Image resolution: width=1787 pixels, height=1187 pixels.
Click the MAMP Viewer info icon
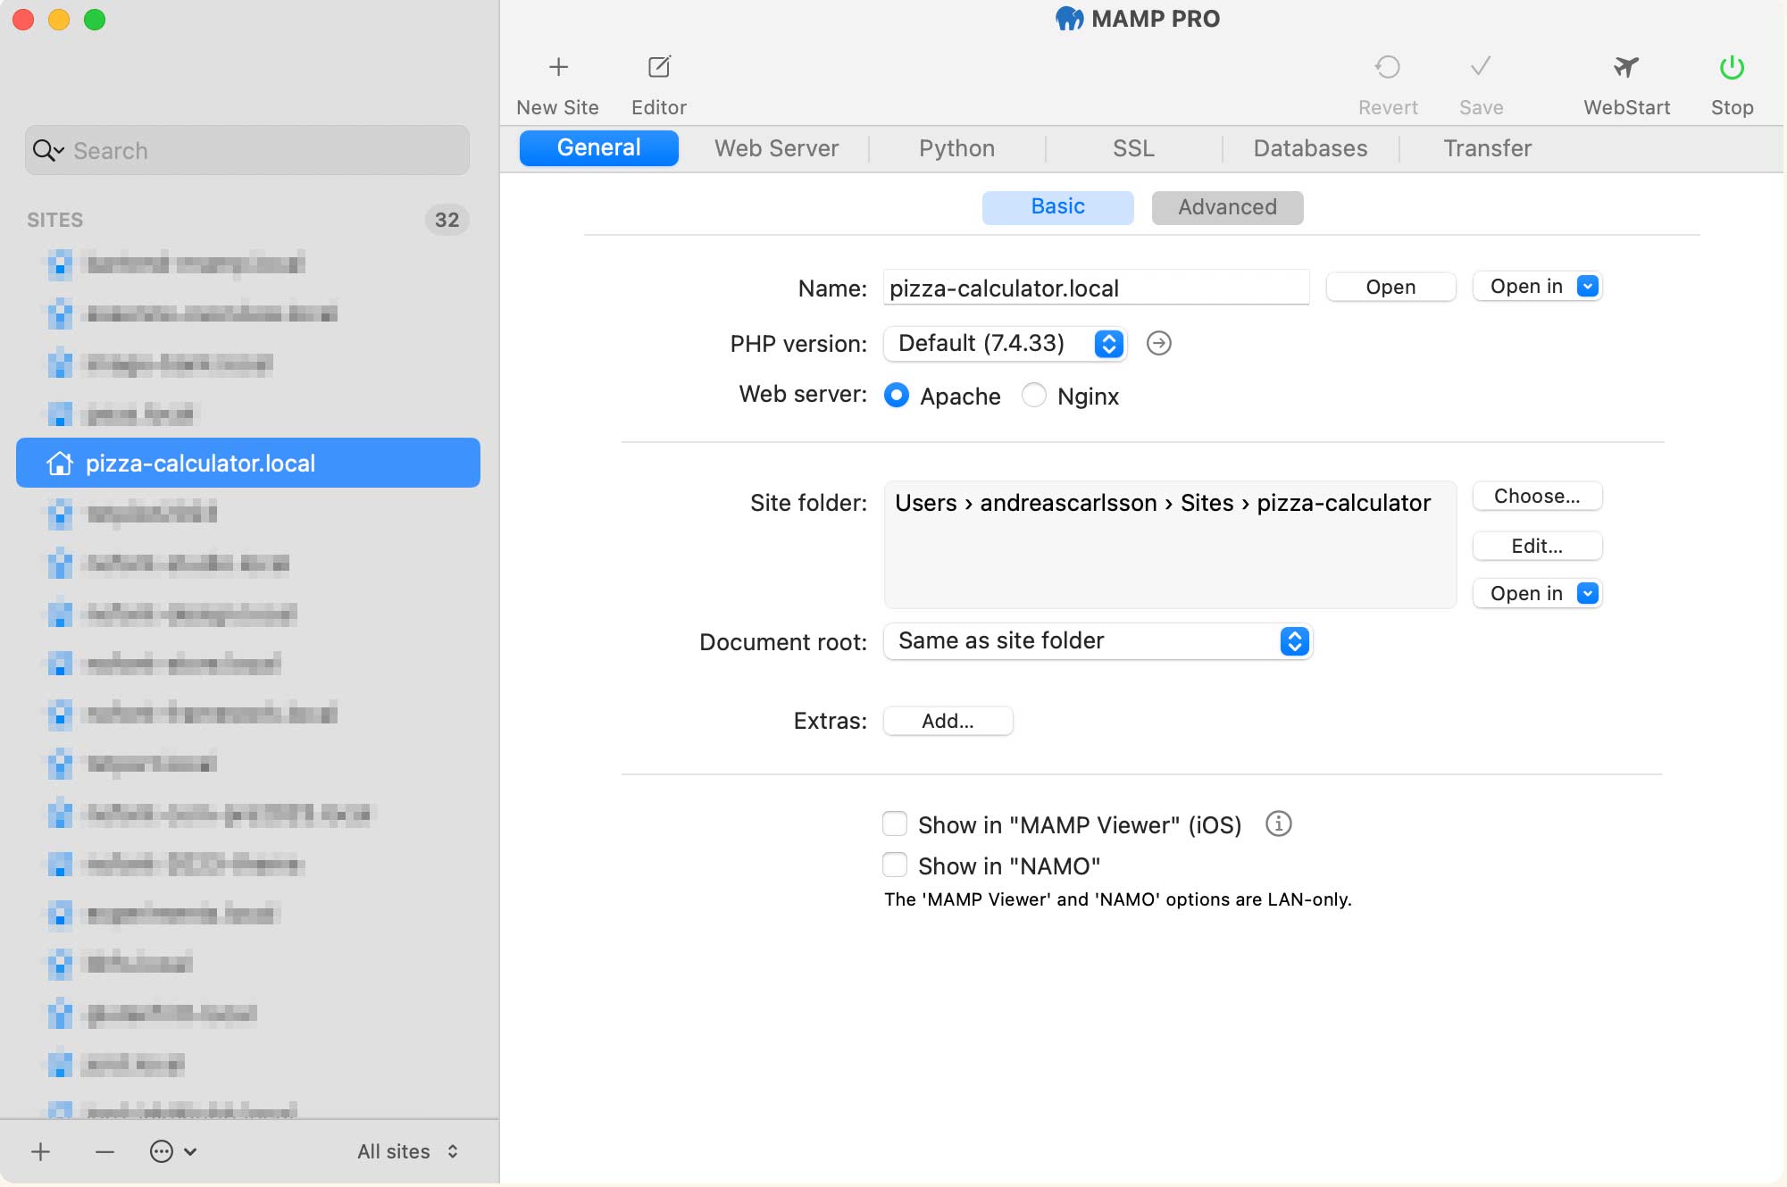[x=1278, y=823]
